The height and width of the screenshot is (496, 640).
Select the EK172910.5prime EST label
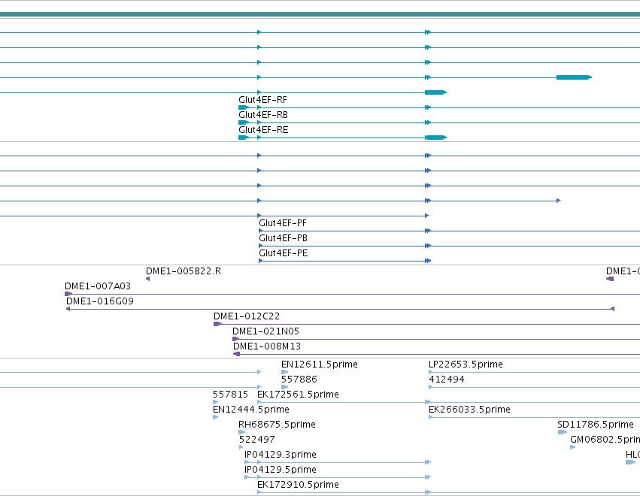(x=298, y=485)
